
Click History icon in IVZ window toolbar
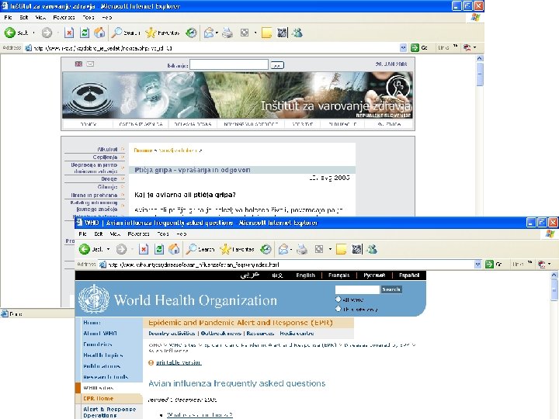[192, 33]
